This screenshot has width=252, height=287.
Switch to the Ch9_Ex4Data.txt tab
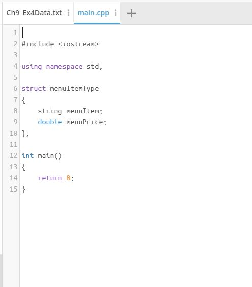pyautogui.click(x=34, y=13)
